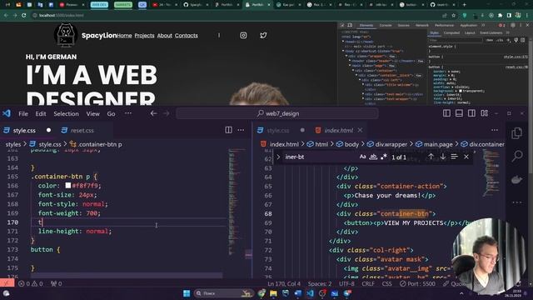Add a new style rule in DevTools
This screenshot has height=300, width=533.
point(509,40)
